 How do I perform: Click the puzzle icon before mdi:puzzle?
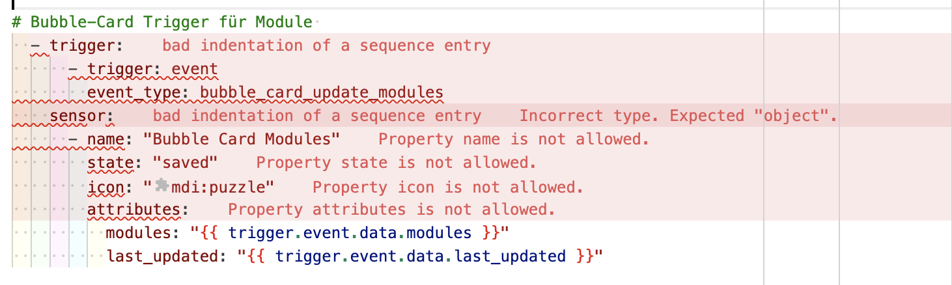pos(162,186)
